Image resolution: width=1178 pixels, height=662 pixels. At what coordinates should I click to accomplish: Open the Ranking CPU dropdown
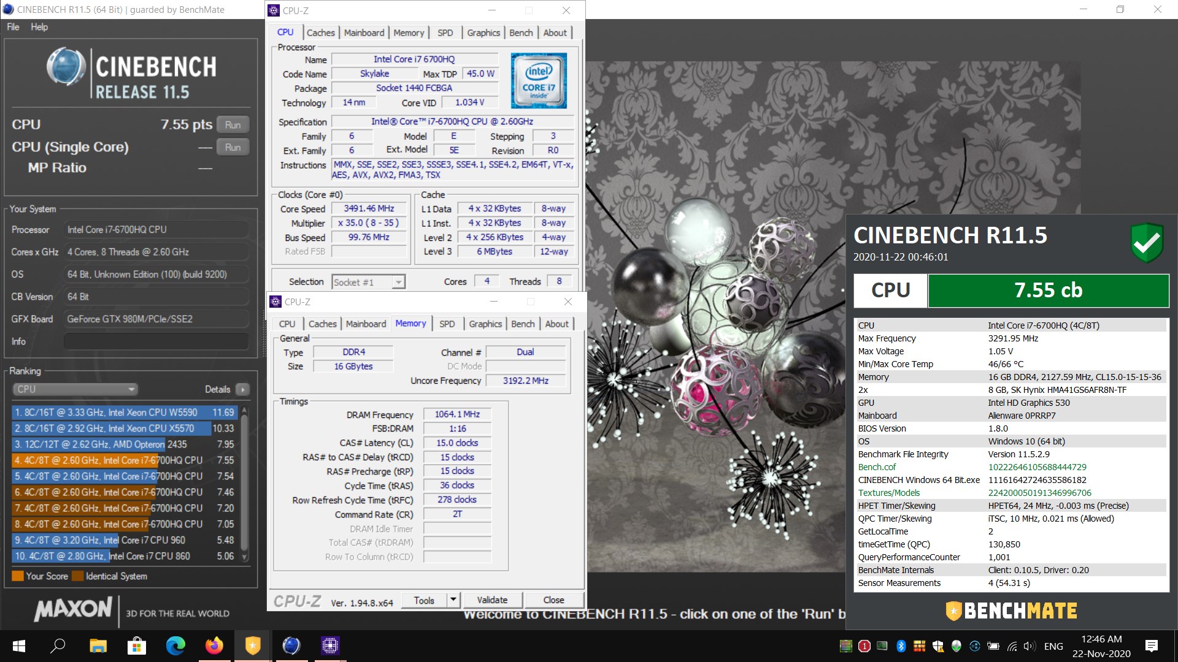pos(75,389)
